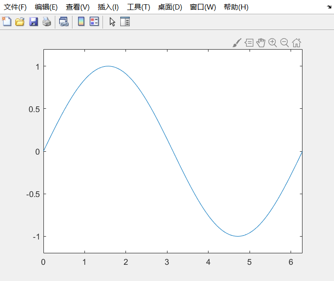Choose the Zoom Out magnifier
The image size is (334, 281).
coord(284,43)
